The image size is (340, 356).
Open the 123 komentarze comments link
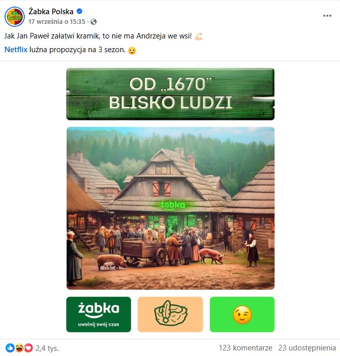tap(245, 348)
